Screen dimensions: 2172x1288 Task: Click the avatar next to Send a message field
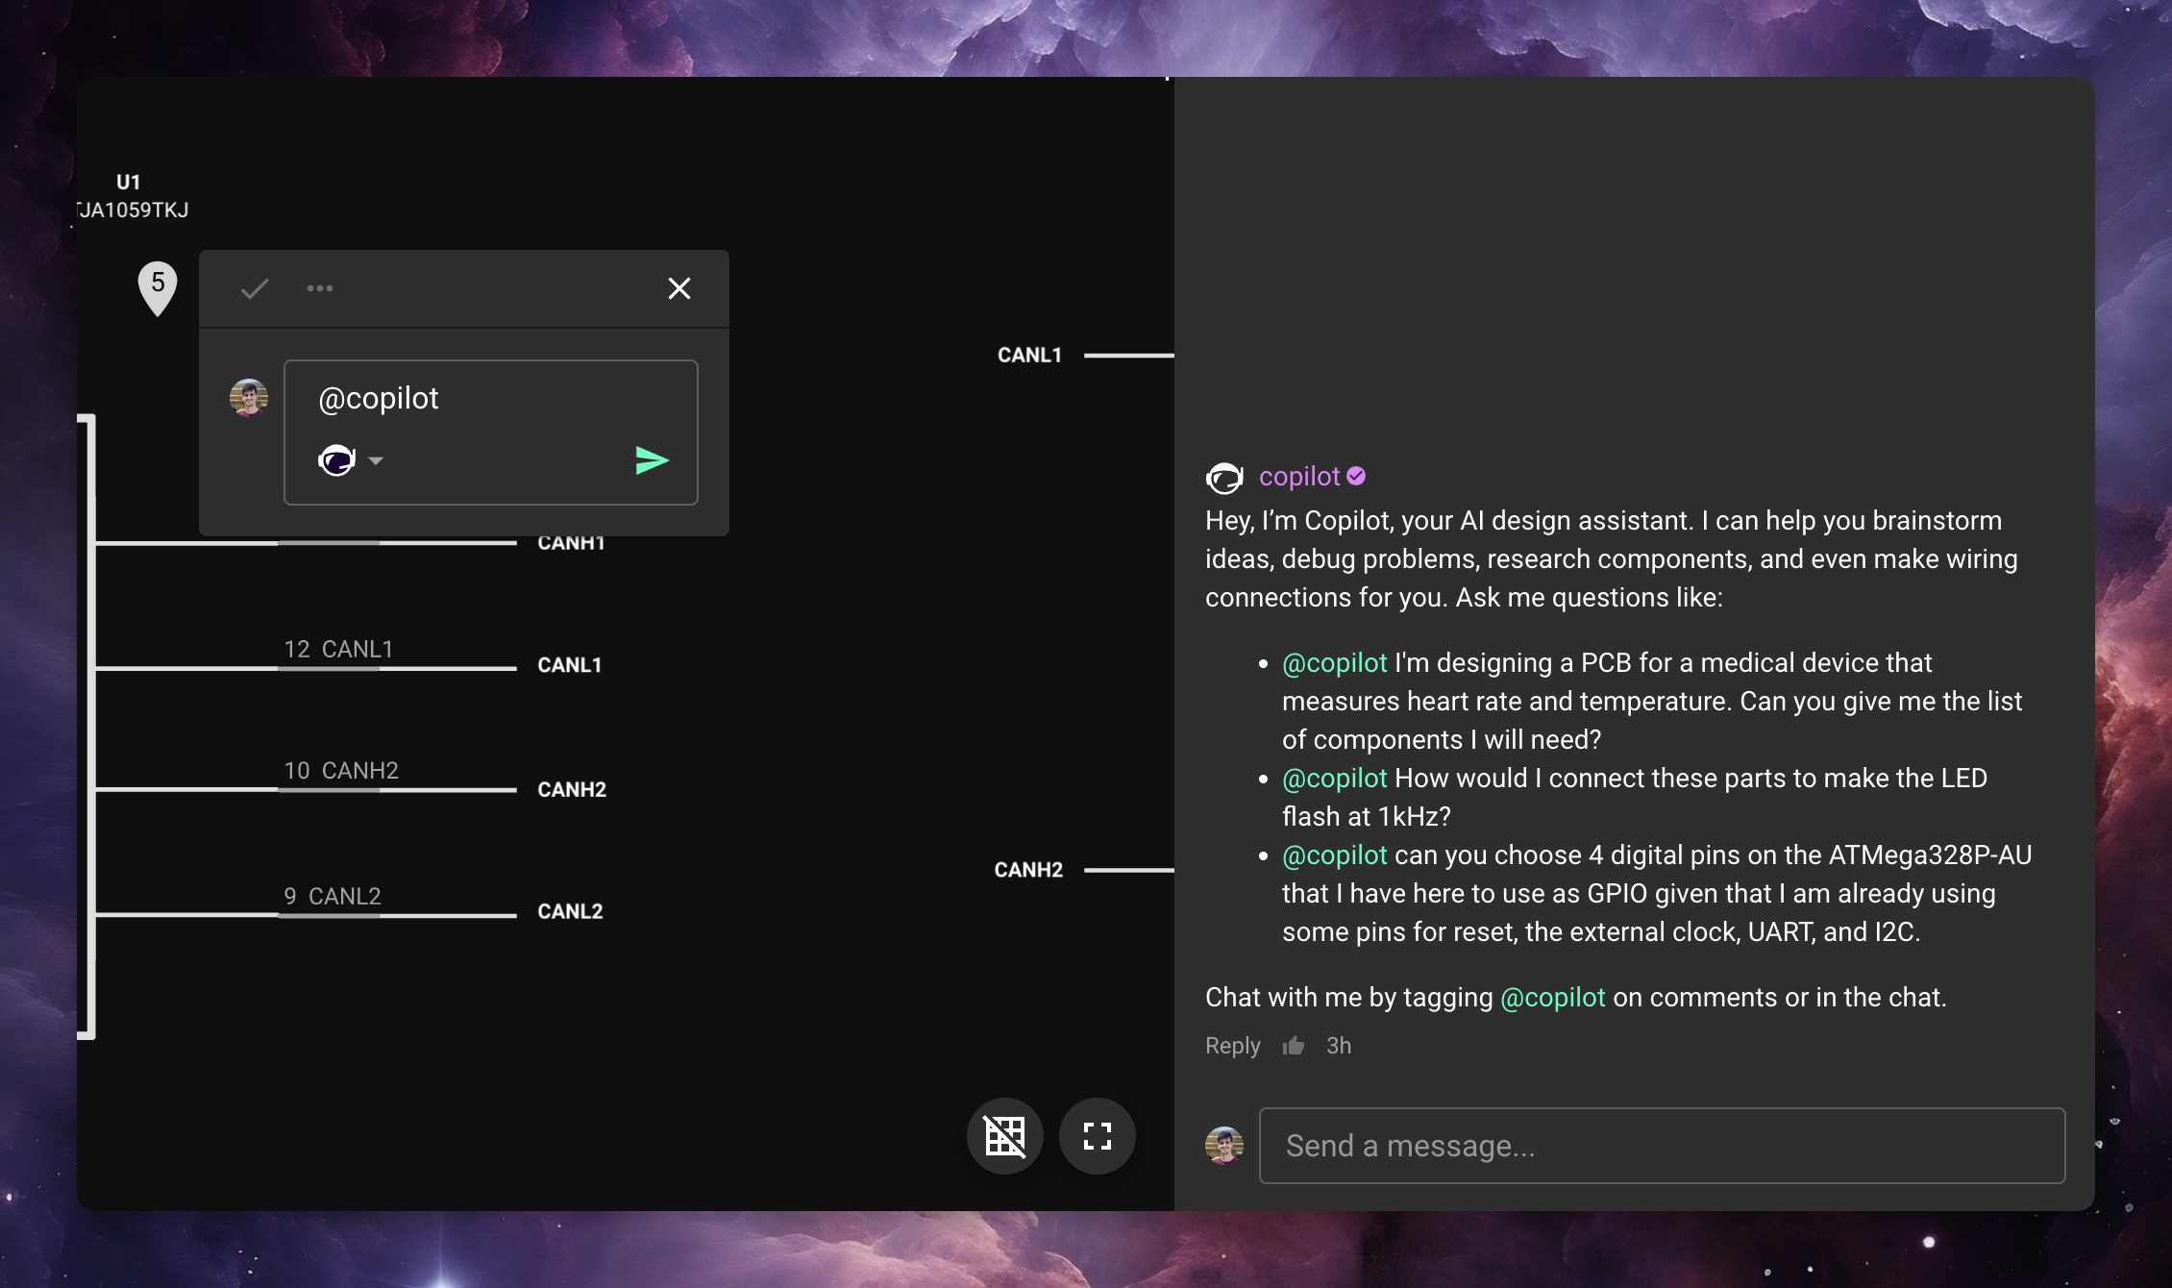[1224, 1145]
